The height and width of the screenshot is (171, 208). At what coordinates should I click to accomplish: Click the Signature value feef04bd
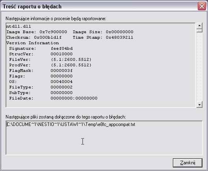tap(62, 49)
